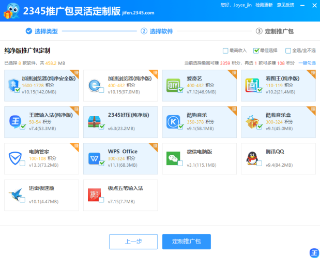Click the 加速浏览器(纯净版) blue e icon

point(95,85)
